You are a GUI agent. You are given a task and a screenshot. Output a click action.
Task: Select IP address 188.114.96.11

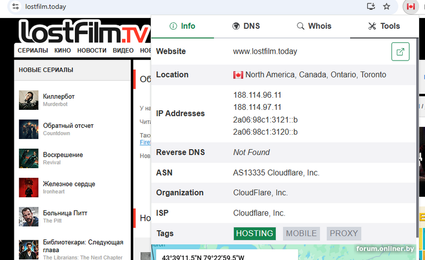257,95
